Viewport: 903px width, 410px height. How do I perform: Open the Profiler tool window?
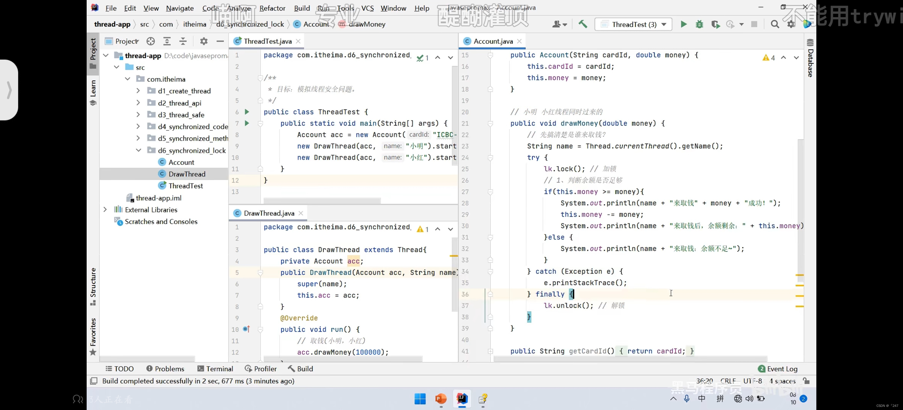click(261, 368)
